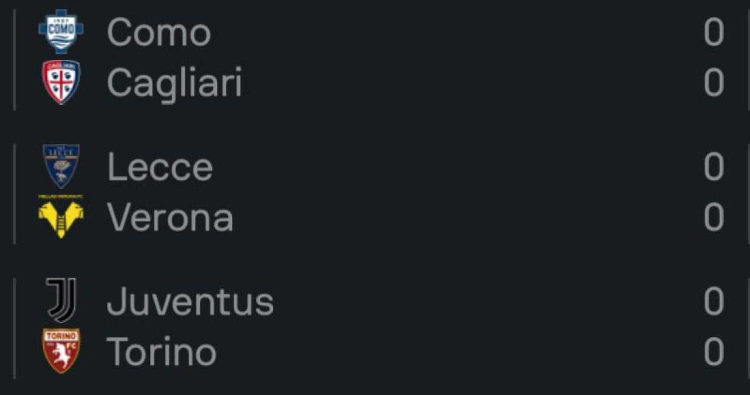
Task: Go to the Torino team name
Action: point(162,351)
